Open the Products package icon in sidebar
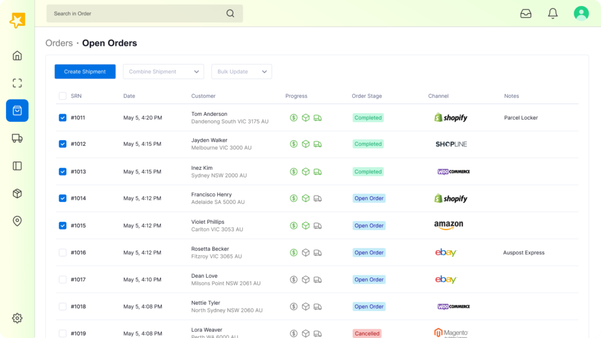 [x=17, y=193]
